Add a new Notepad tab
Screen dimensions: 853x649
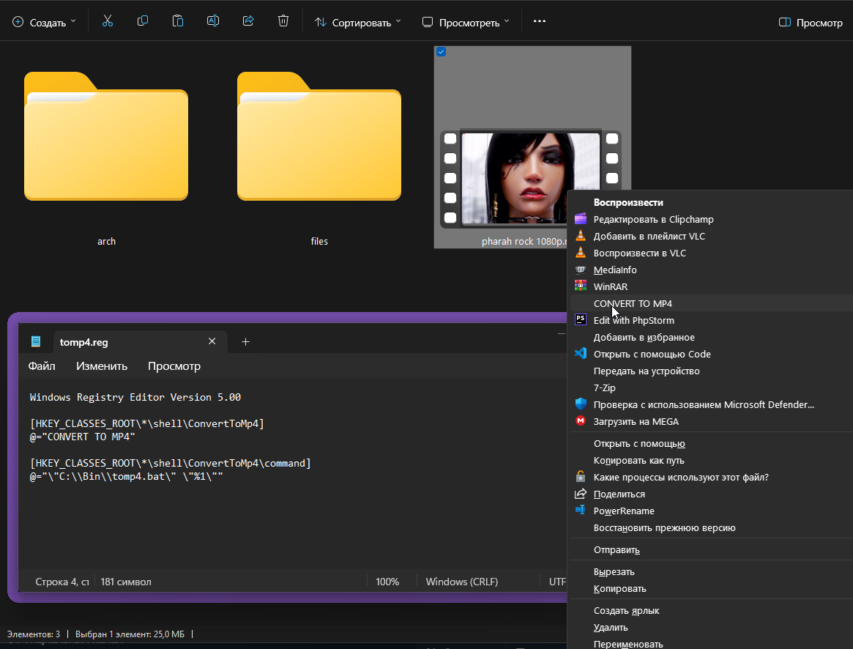(x=246, y=341)
